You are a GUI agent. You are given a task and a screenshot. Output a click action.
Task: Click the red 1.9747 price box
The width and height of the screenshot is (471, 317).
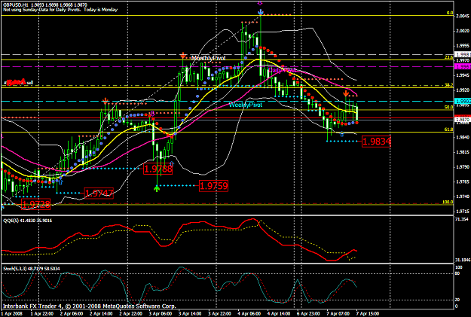pos(99,193)
